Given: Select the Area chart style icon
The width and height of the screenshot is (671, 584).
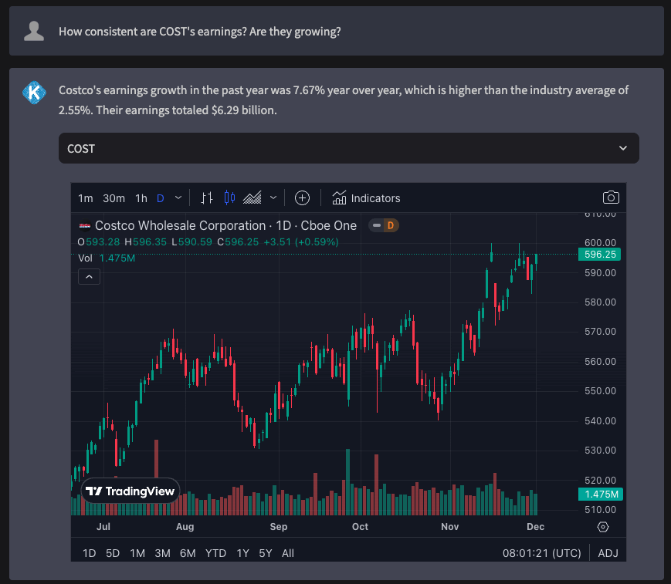Looking at the screenshot, I should (x=252, y=198).
